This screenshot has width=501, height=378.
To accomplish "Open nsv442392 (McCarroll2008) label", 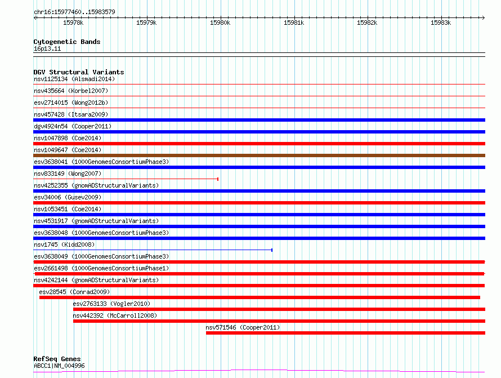I will tap(115, 315).
